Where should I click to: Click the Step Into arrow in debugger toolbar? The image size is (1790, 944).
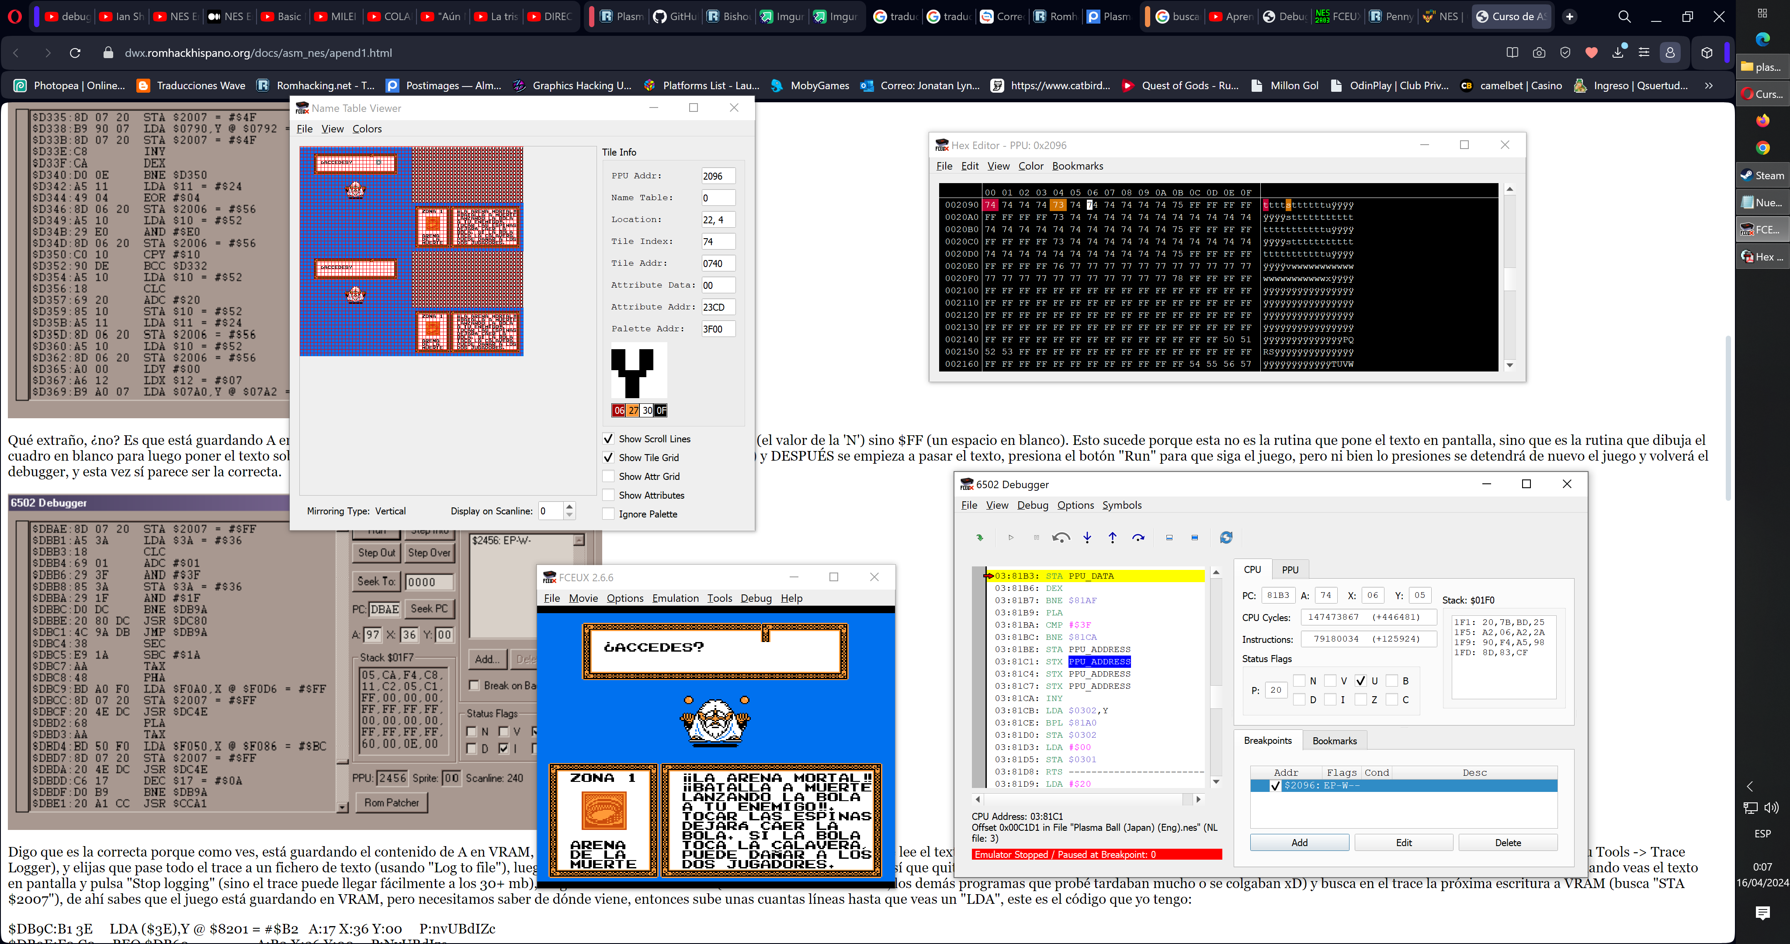pos(1087,538)
